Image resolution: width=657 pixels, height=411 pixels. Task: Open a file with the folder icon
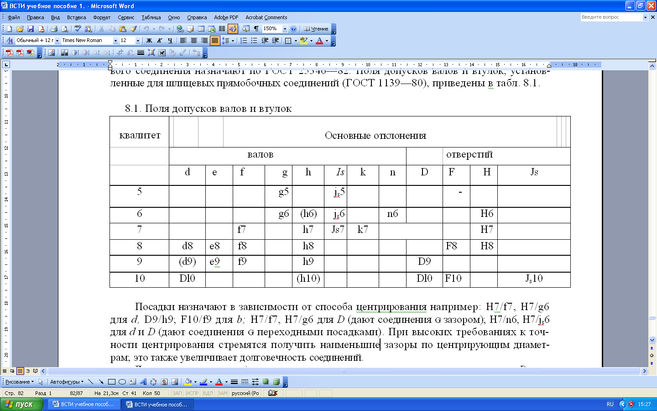pyautogui.click(x=20, y=29)
